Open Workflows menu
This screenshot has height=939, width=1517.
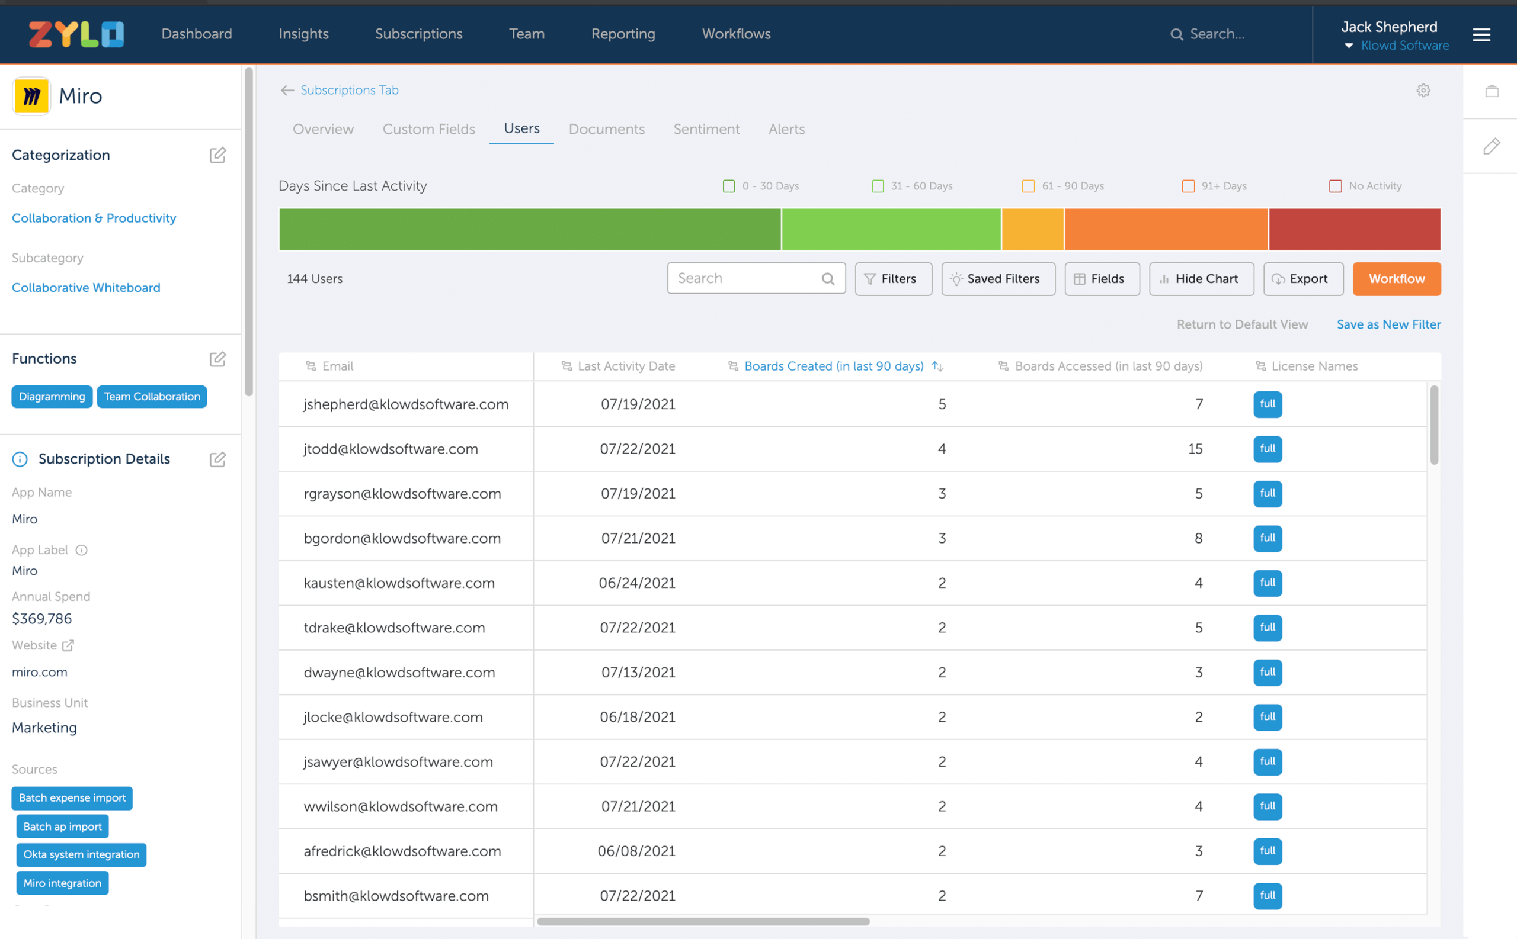[x=736, y=34]
